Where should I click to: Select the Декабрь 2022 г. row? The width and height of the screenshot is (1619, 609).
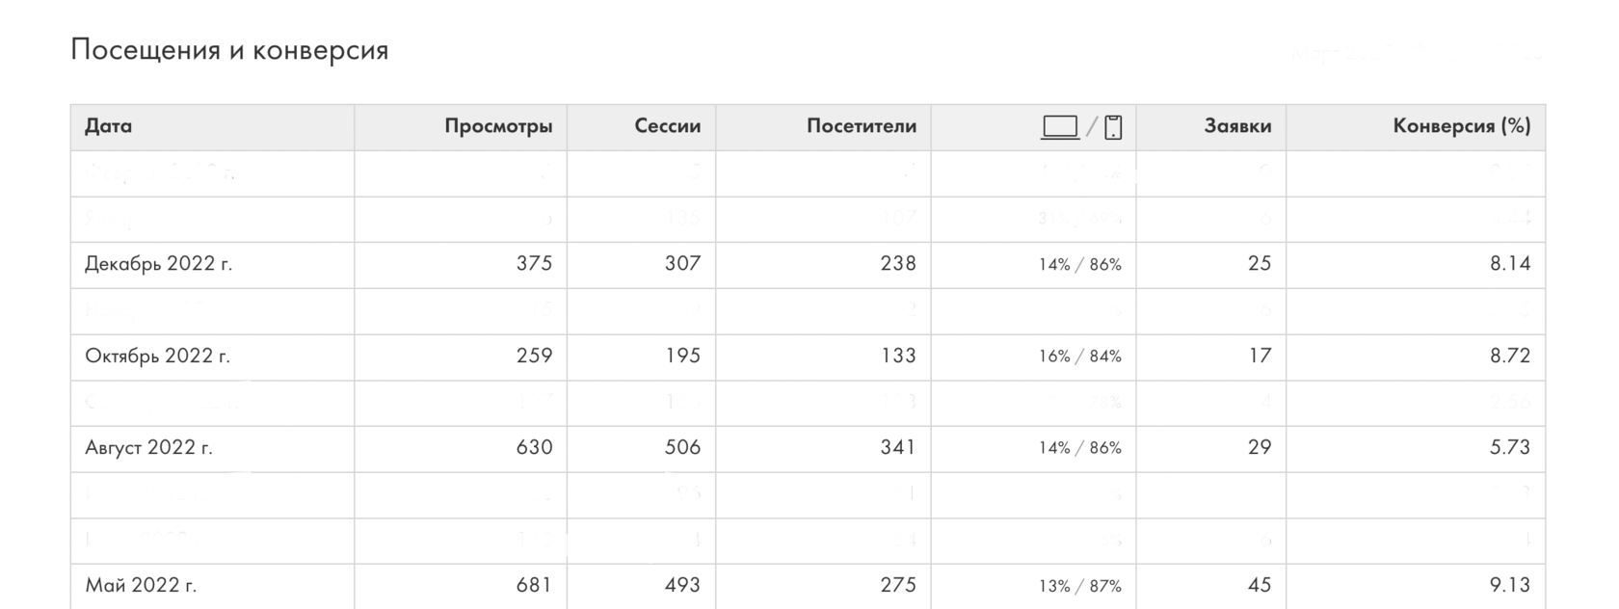click(x=158, y=264)
